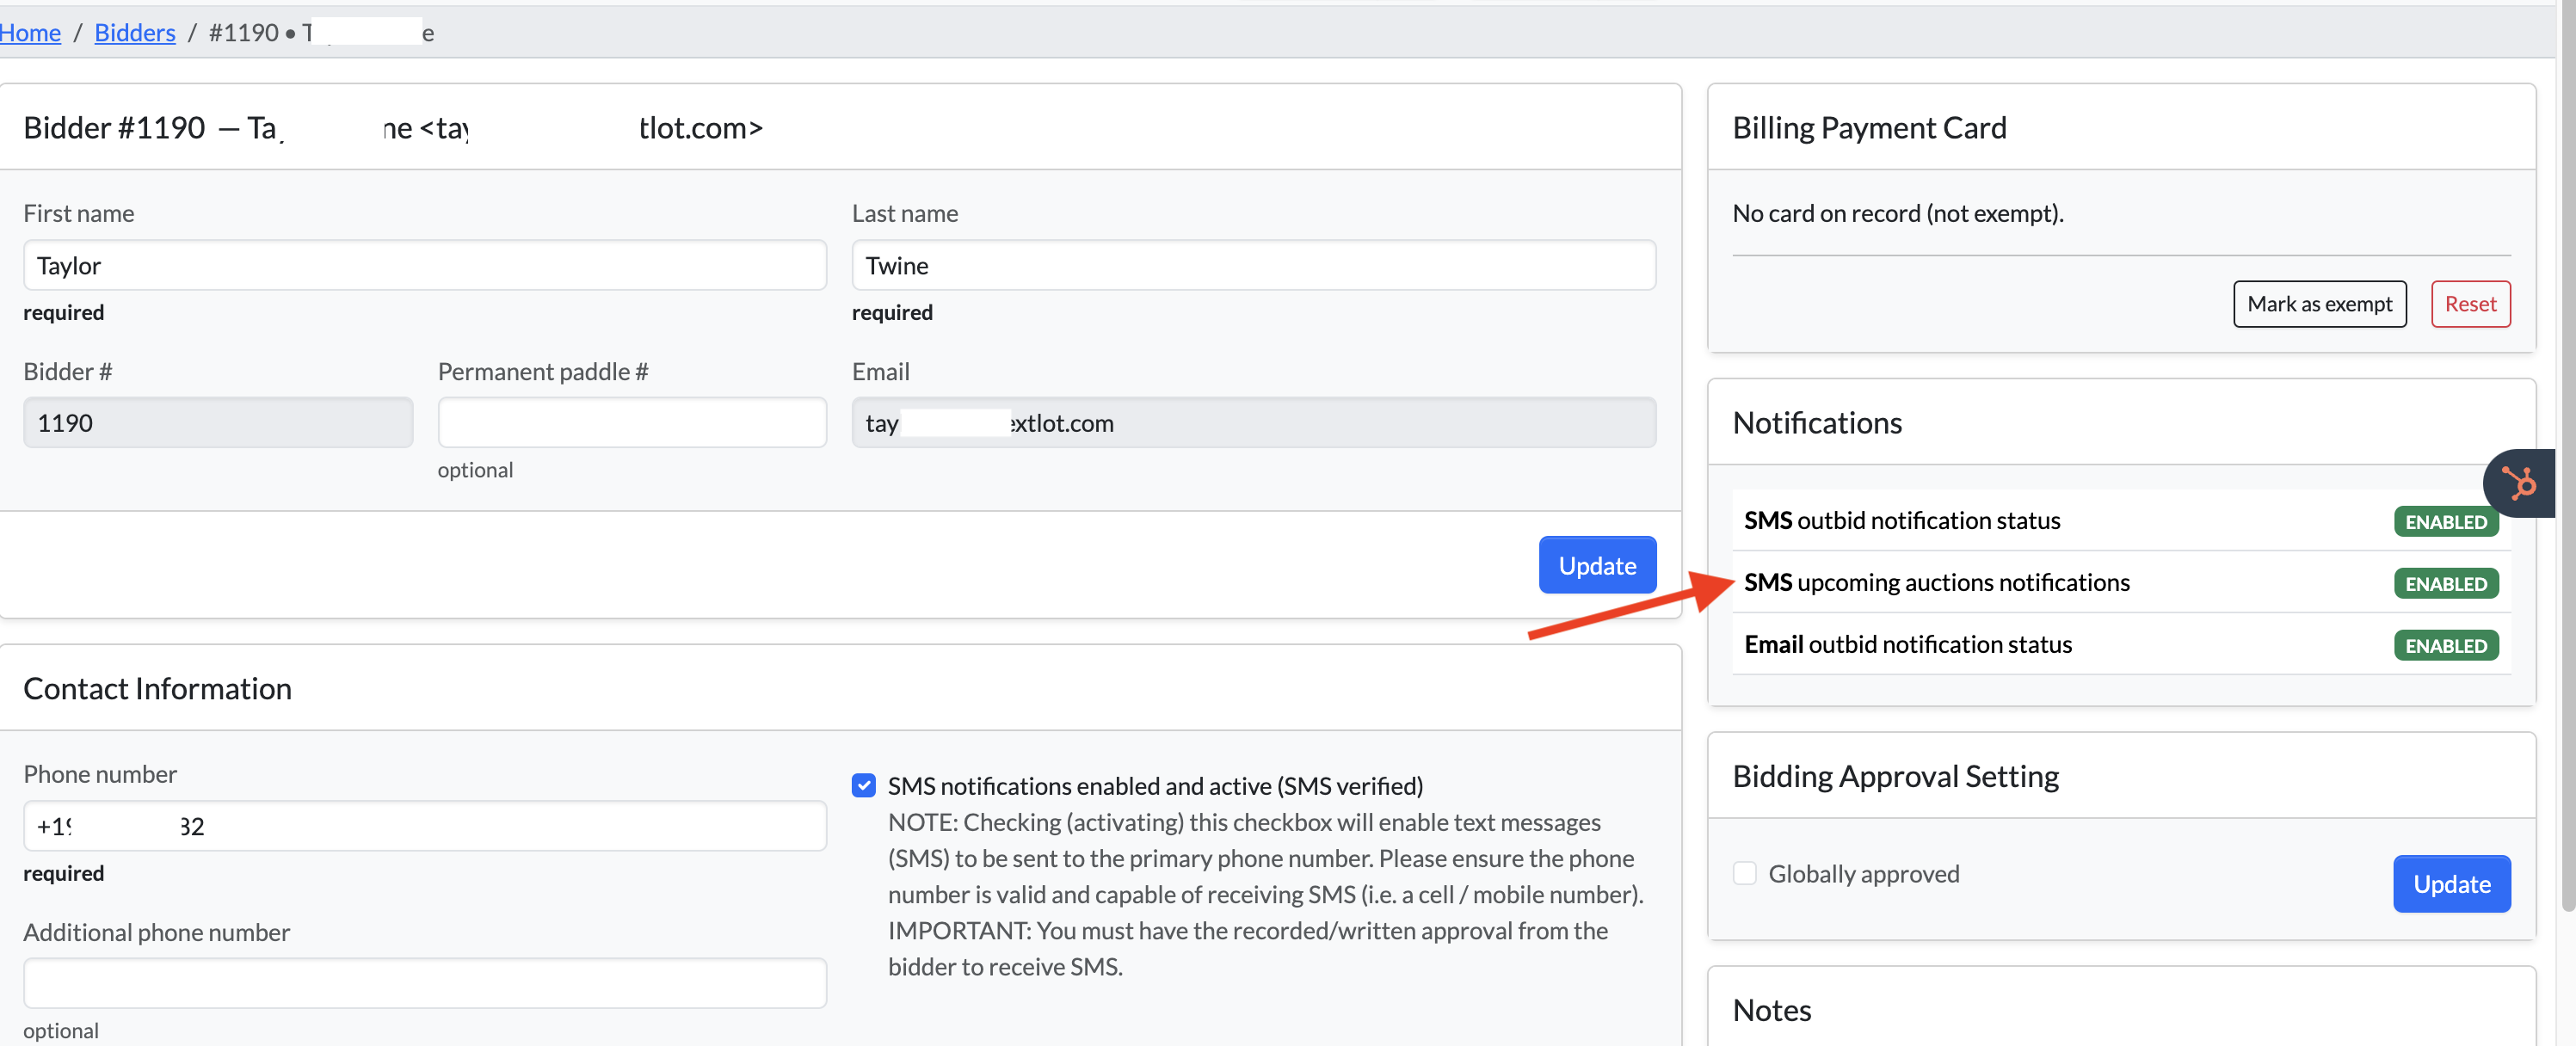Focus the Additional phone number field

click(x=424, y=984)
